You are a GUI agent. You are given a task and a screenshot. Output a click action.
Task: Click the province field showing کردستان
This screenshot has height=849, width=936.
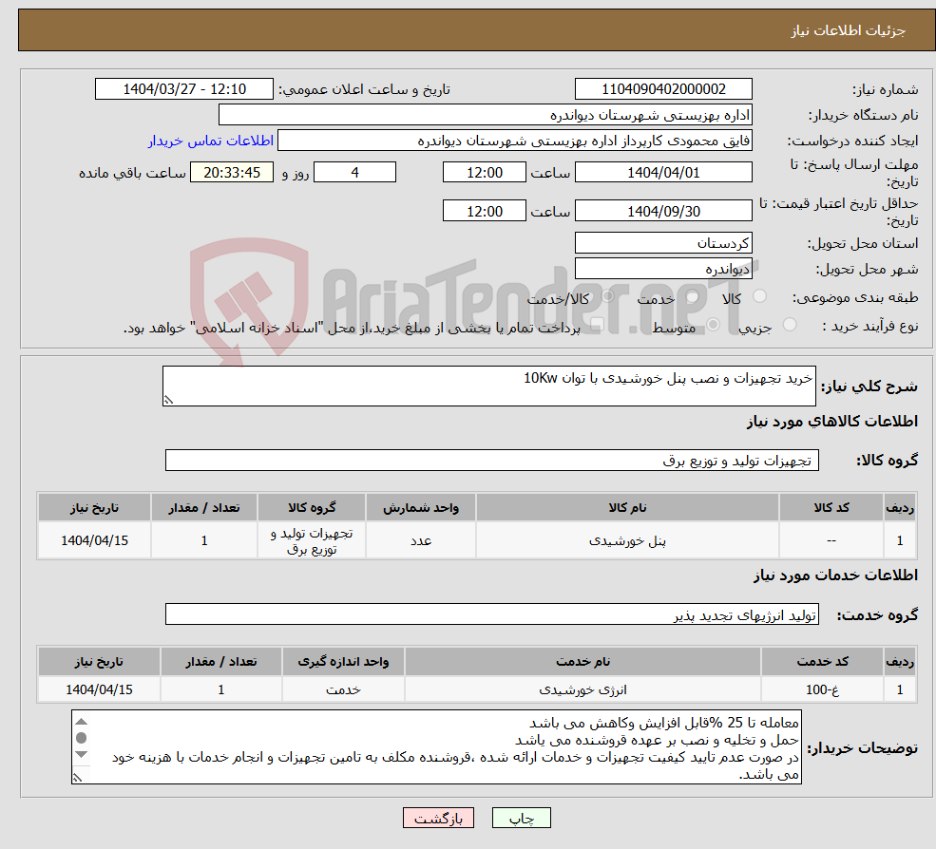click(663, 243)
